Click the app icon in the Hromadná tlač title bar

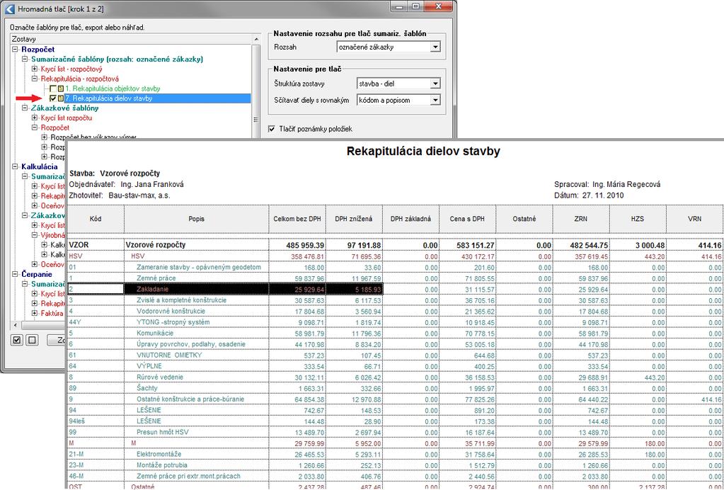click(8, 8)
